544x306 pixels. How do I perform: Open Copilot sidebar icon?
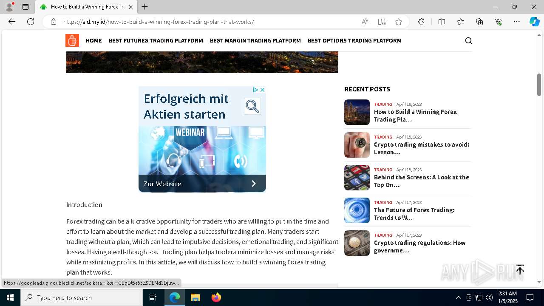[534, 22]
